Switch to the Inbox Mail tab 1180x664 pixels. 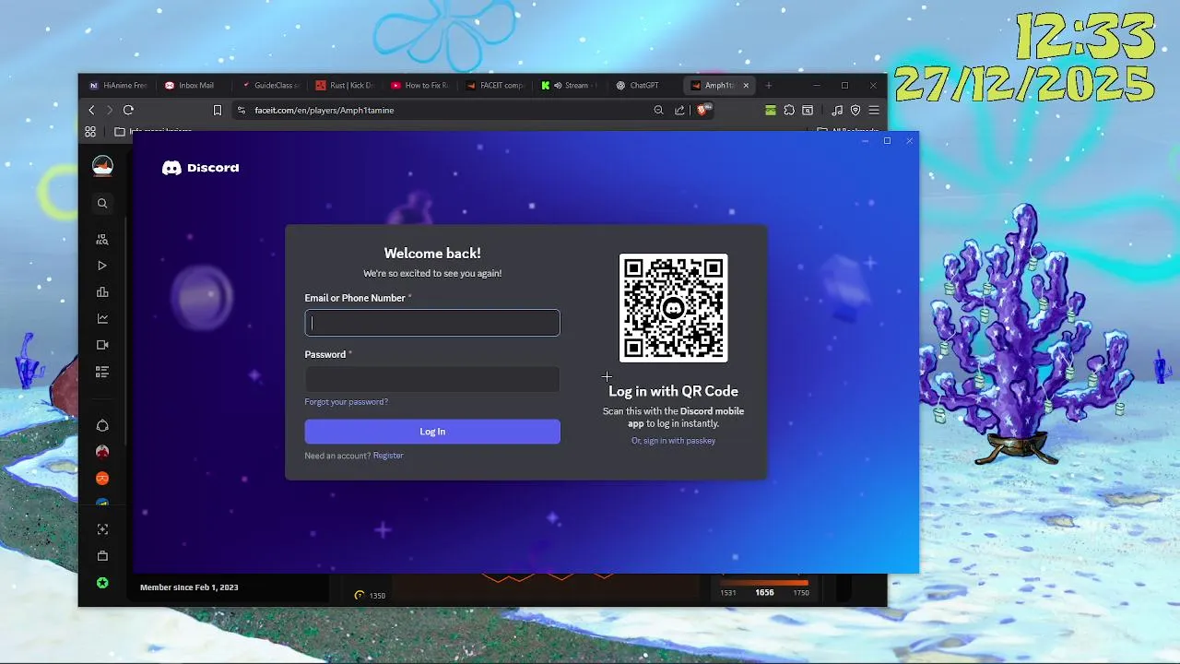(x=195, y=86)
